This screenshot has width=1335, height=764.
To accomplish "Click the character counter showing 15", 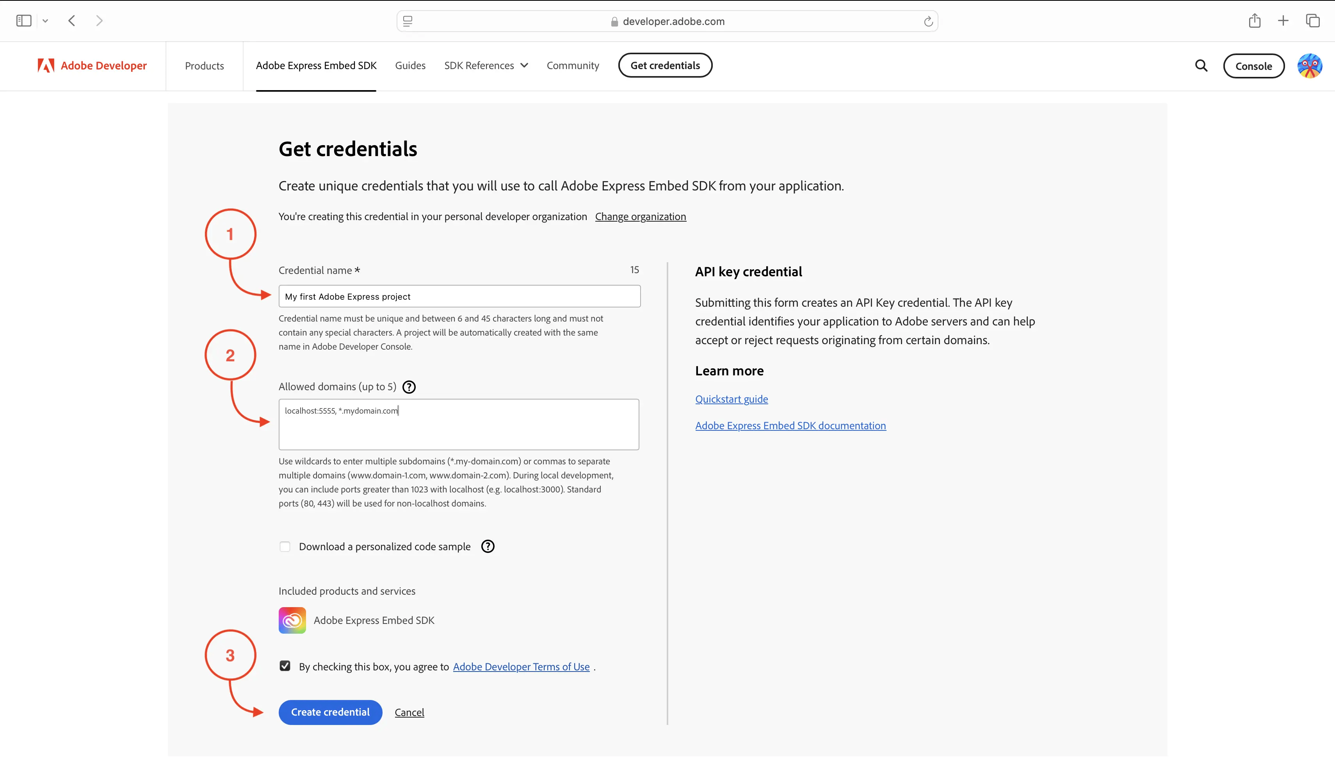I will point(634,270).
